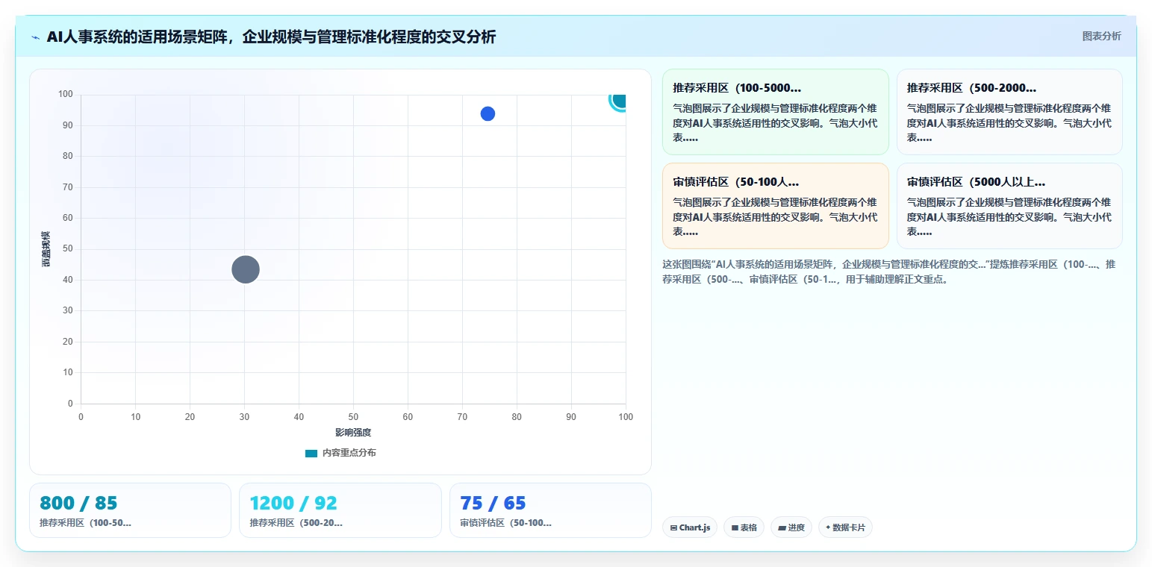Image resolution: width=1152 pixels, height=567 pixels.
Task: Click the 审慎评估区（50-100... stat caption
Action: [505, 523]
